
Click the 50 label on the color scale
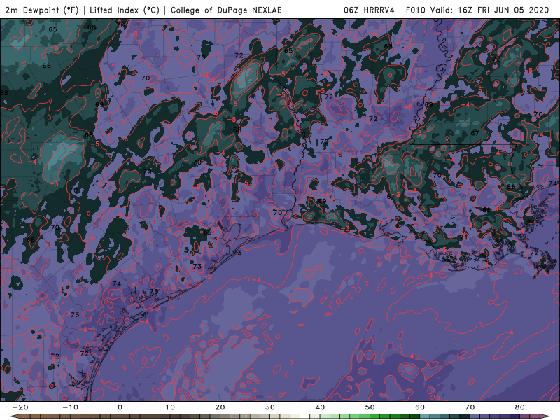370,407
